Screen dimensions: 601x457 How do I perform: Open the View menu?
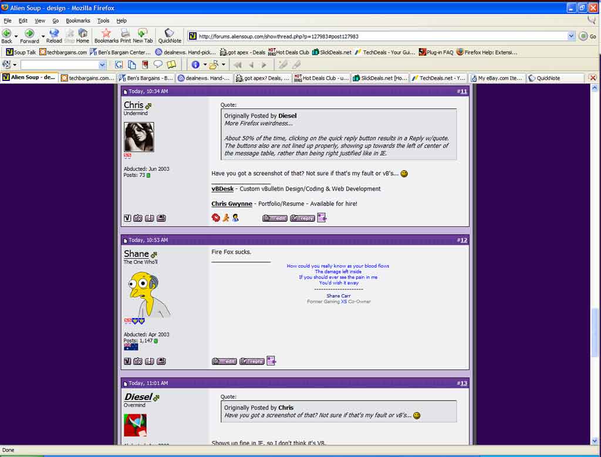(40, 21)
